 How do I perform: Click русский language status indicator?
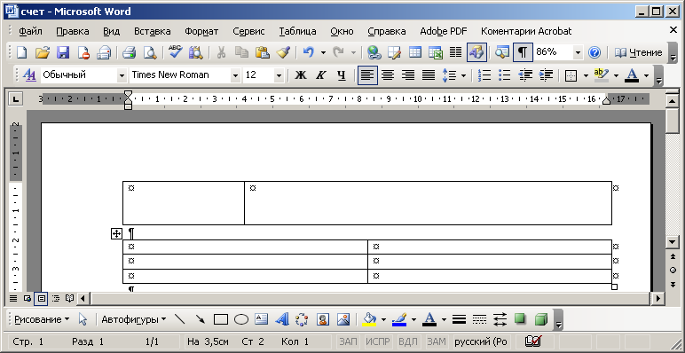[481, 342]
